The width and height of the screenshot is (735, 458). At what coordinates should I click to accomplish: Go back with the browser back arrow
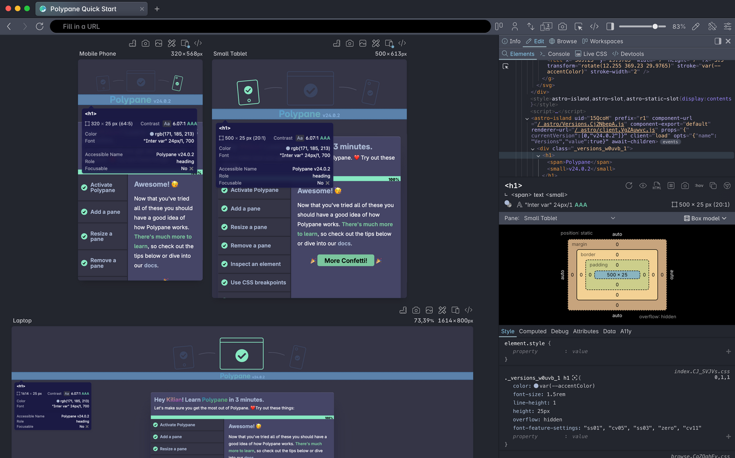tap(9, 27)
